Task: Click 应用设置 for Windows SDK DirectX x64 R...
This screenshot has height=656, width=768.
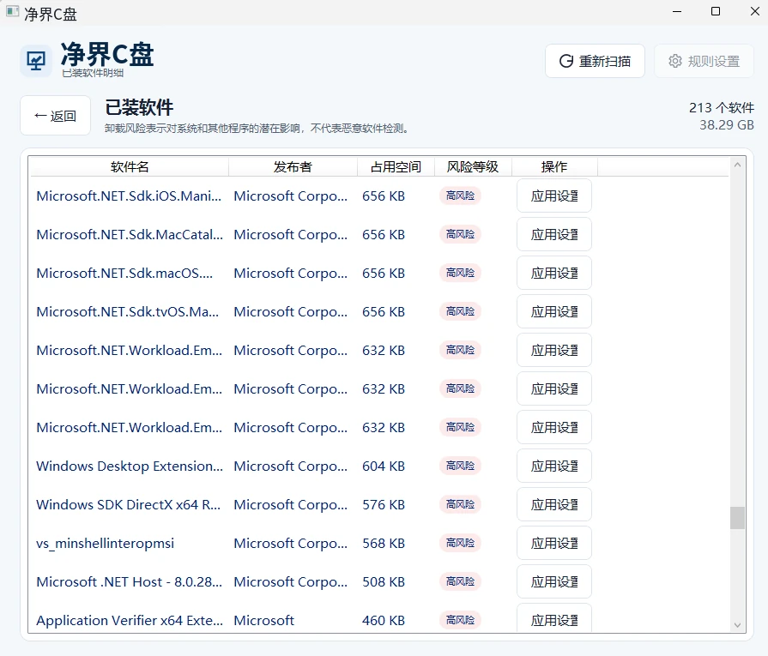Action: [x=554, y=505]
